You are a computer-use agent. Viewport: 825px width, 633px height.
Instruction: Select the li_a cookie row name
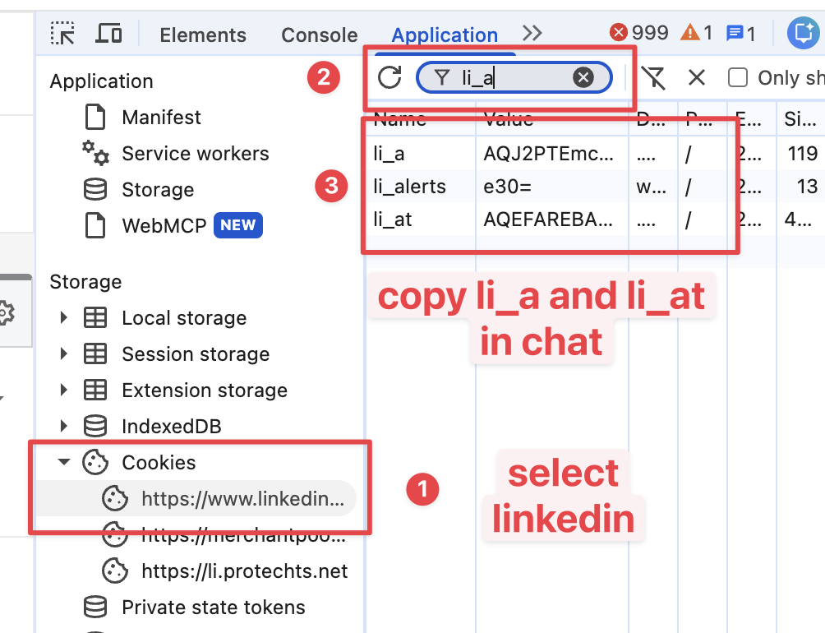389,154
